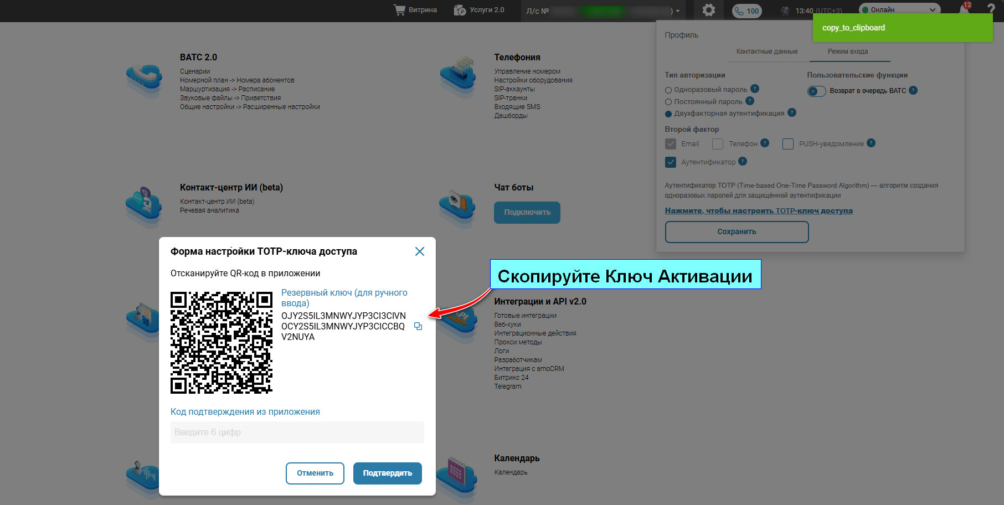
Task: Toggle Возврат в очередь ВАТС switch
Action: 816,91
